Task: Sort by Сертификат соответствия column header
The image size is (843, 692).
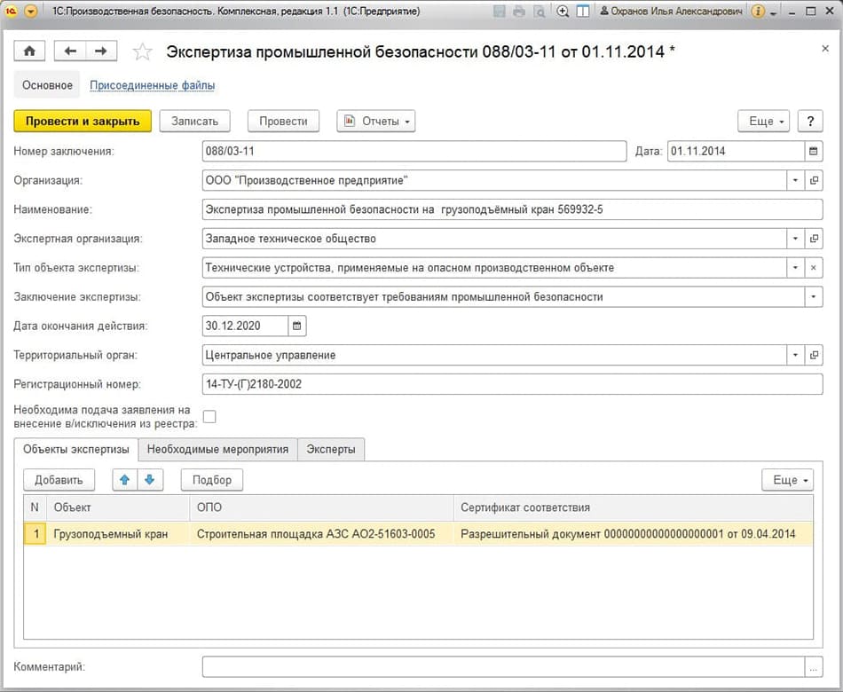Action: tap(634, 507)
